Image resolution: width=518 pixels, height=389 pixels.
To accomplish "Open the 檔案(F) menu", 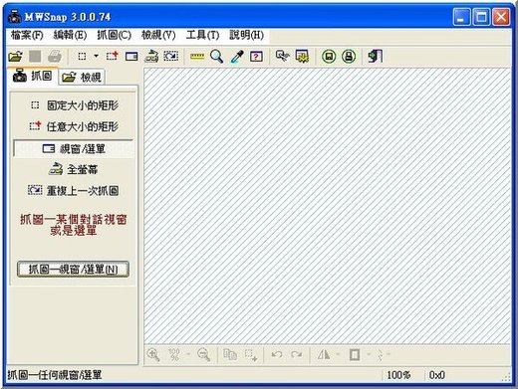I will 27,35.
